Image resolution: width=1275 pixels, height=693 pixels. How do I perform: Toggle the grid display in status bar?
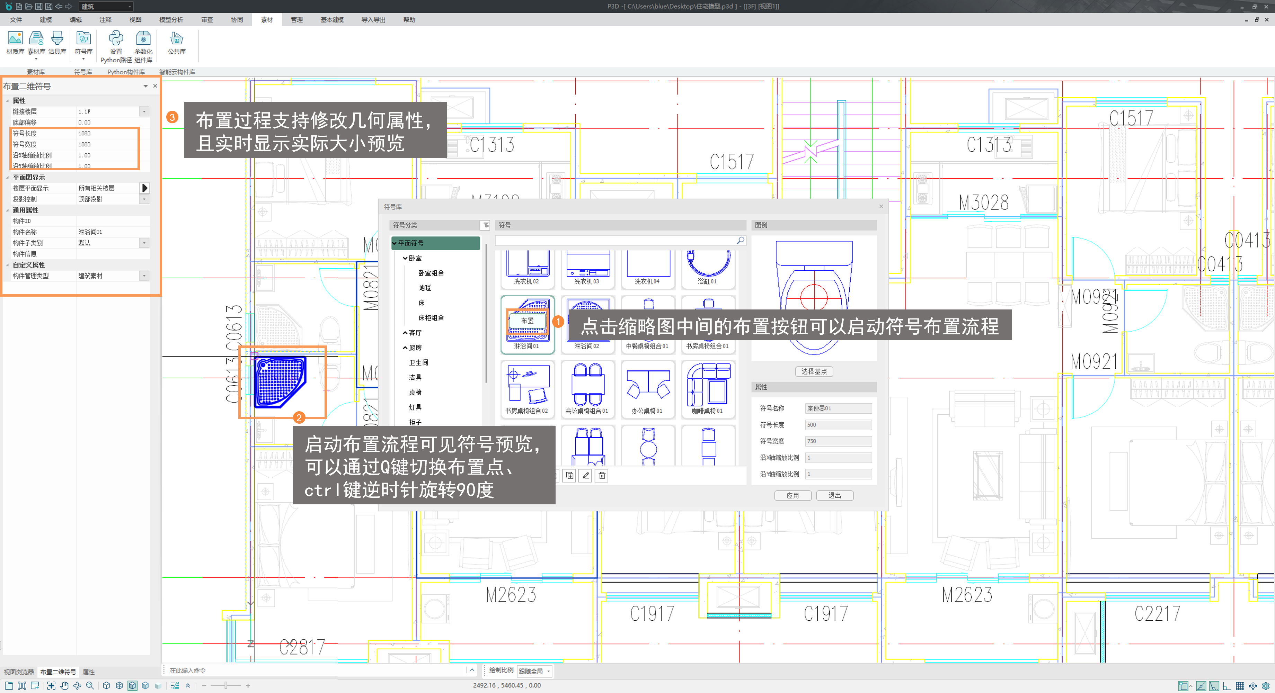click(x=1240, y=686)
